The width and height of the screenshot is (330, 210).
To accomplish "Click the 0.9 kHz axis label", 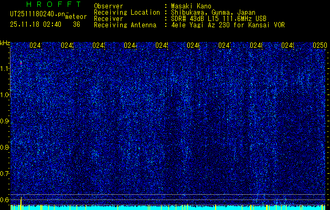I will click(x=5, y=121).
